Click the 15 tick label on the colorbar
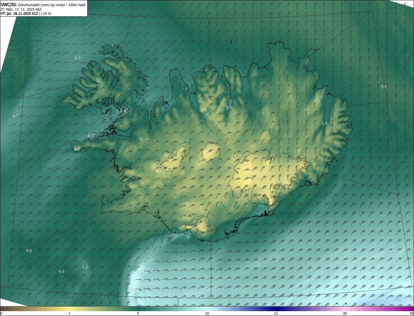Image resolution: width=414 pixels, height=316 pixels. (276, 313)
